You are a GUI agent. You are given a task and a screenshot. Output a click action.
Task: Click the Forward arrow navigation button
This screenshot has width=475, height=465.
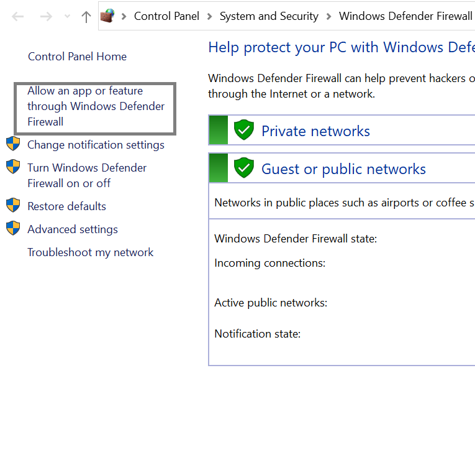point(46,16)
